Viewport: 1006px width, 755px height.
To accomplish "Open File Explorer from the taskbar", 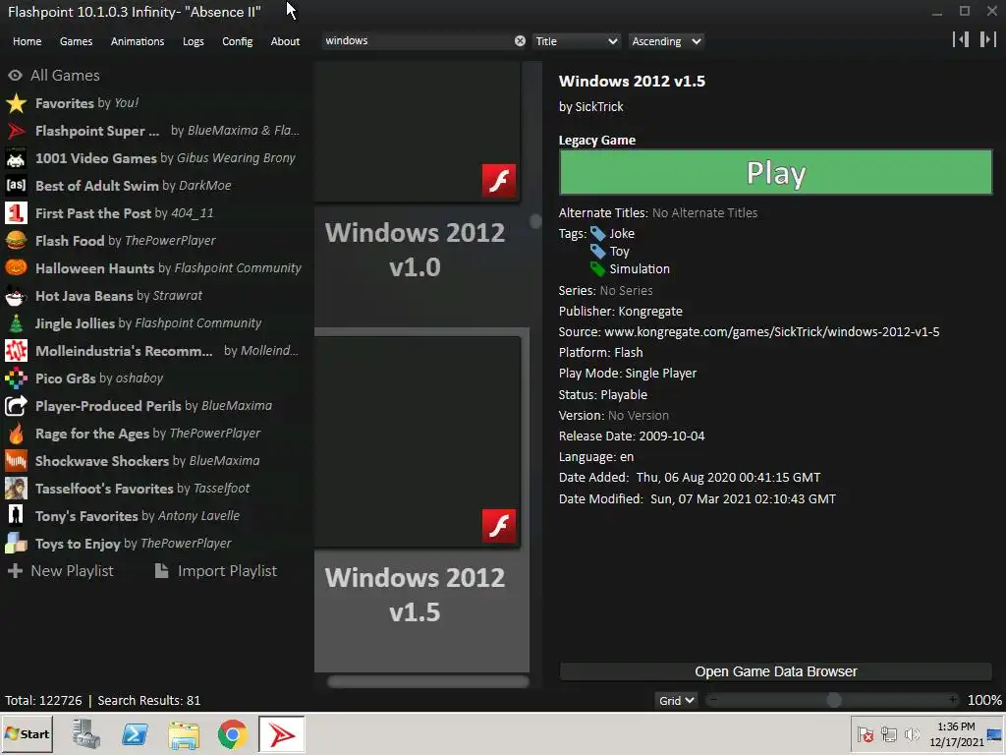I will click(184, 734).
